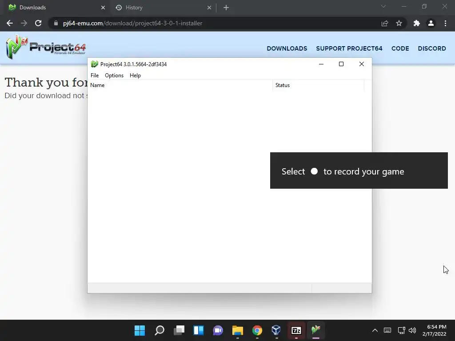
Task: Open Chrome's three-dot menu
Action: click(x=445, y=23)
